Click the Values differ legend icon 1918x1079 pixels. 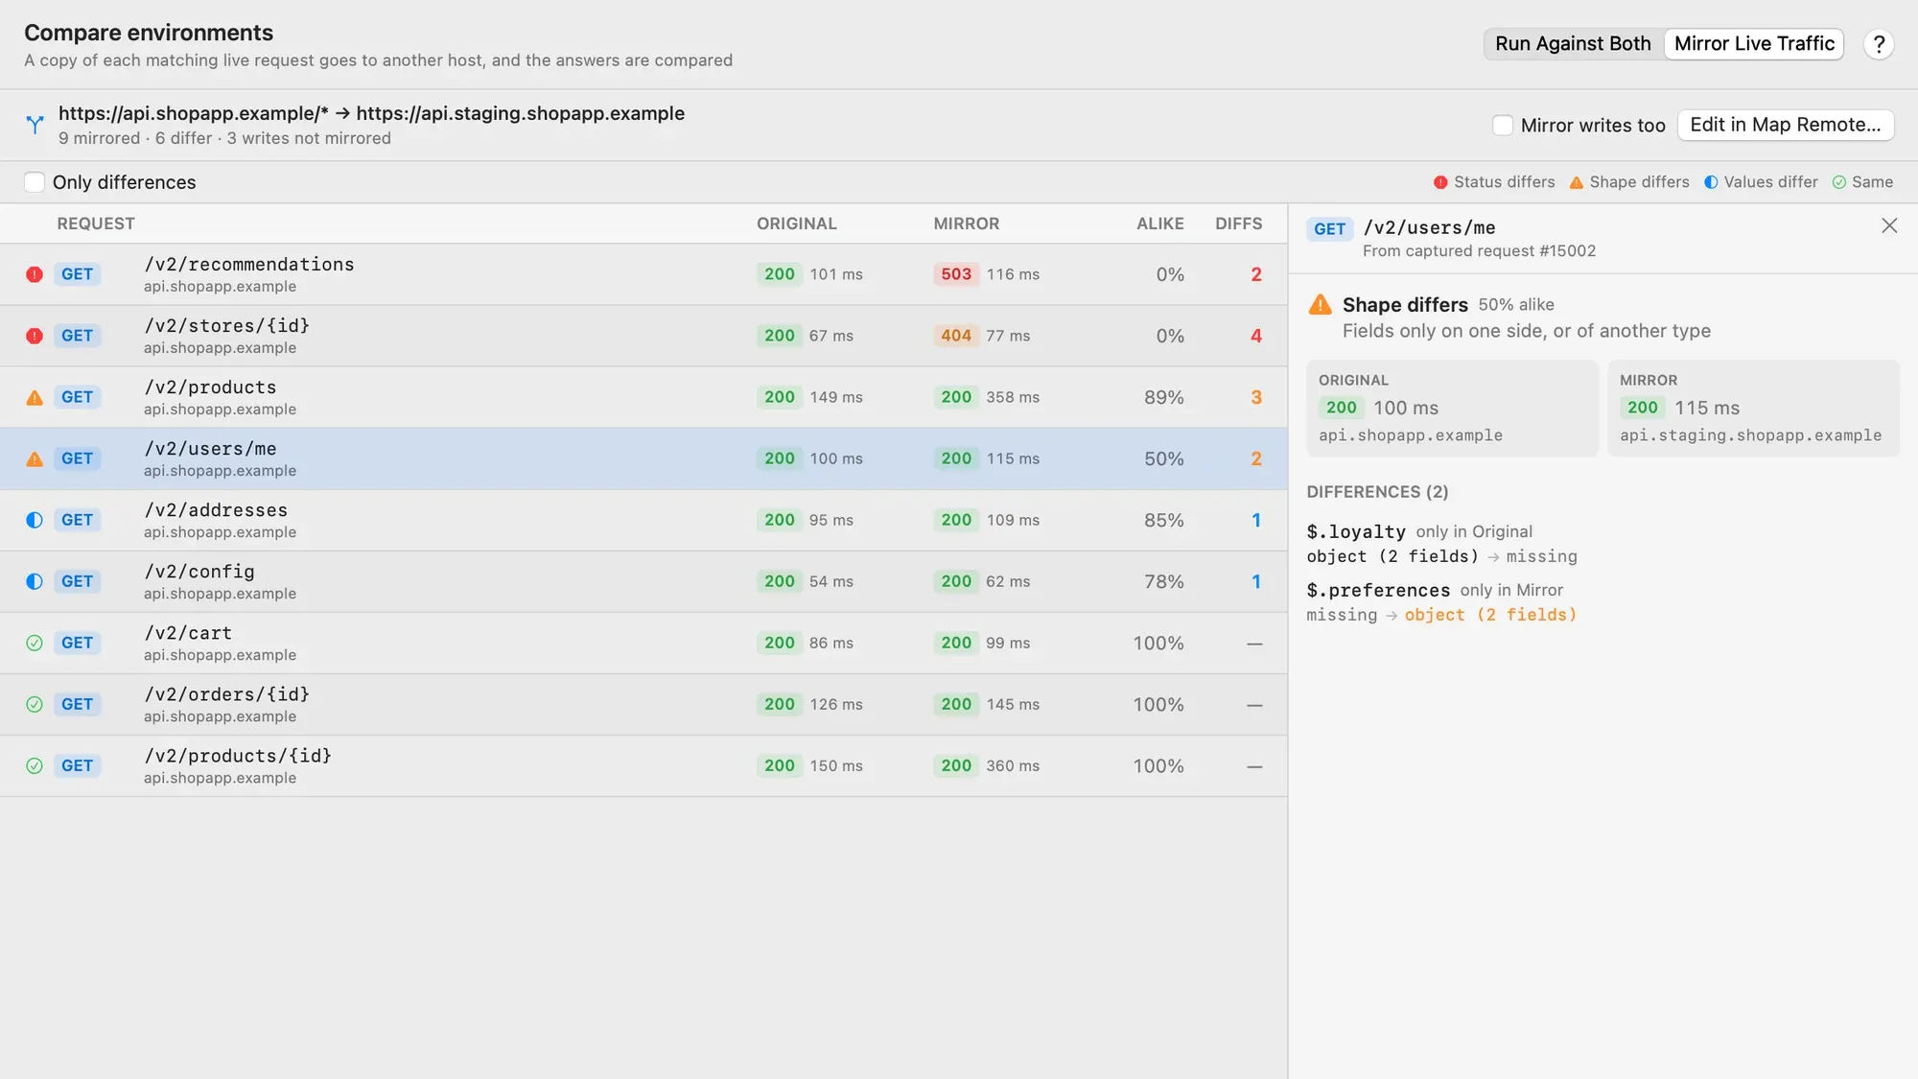(x=1711, y=182)
